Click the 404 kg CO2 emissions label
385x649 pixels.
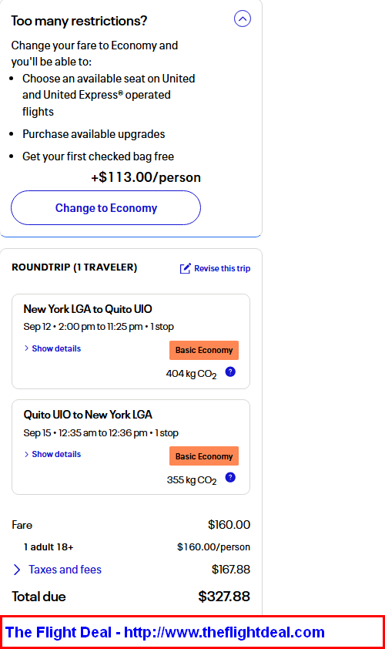tap(191, 374)
